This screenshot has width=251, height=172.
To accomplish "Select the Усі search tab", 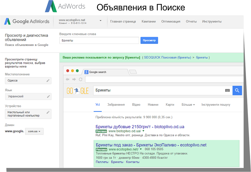I will [98, 105].
